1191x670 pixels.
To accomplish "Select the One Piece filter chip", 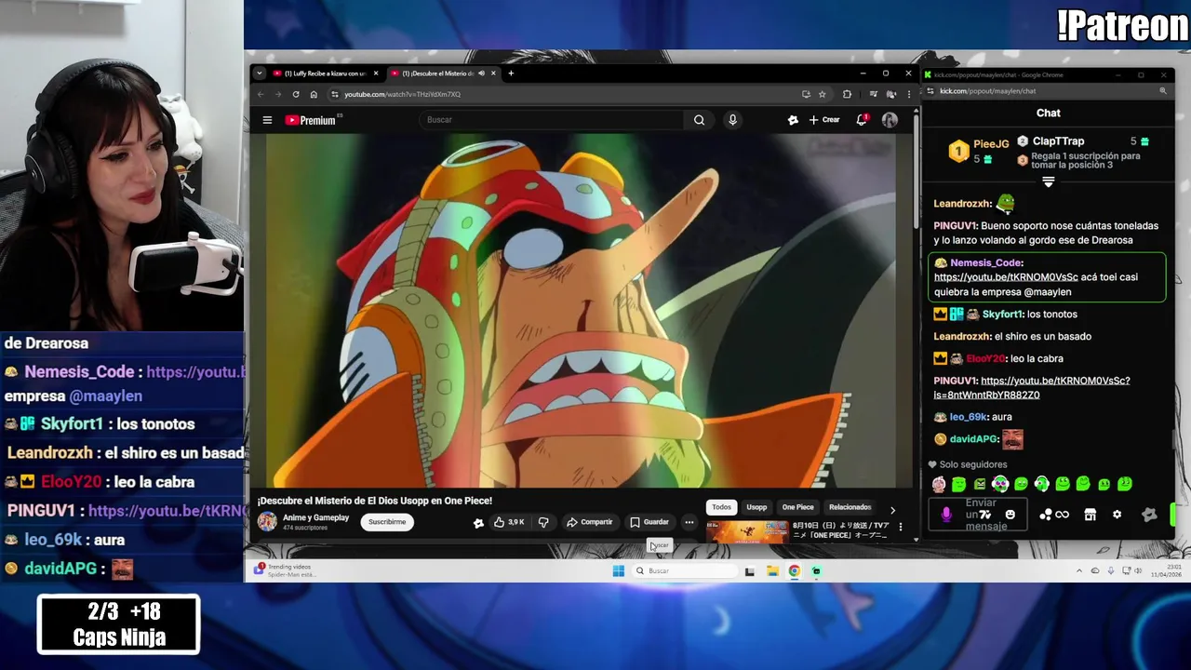I will point(797,507).
